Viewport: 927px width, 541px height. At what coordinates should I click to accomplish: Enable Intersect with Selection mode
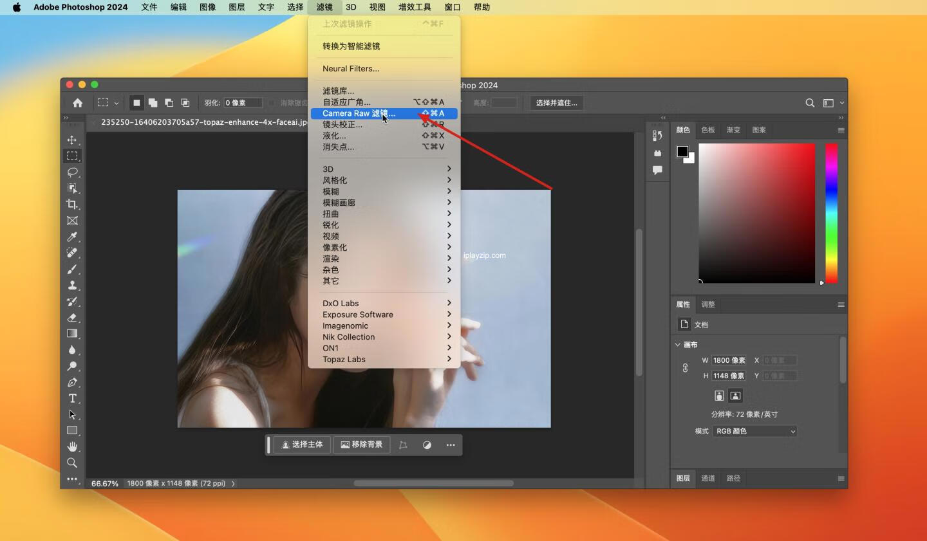tap(185, 103)
